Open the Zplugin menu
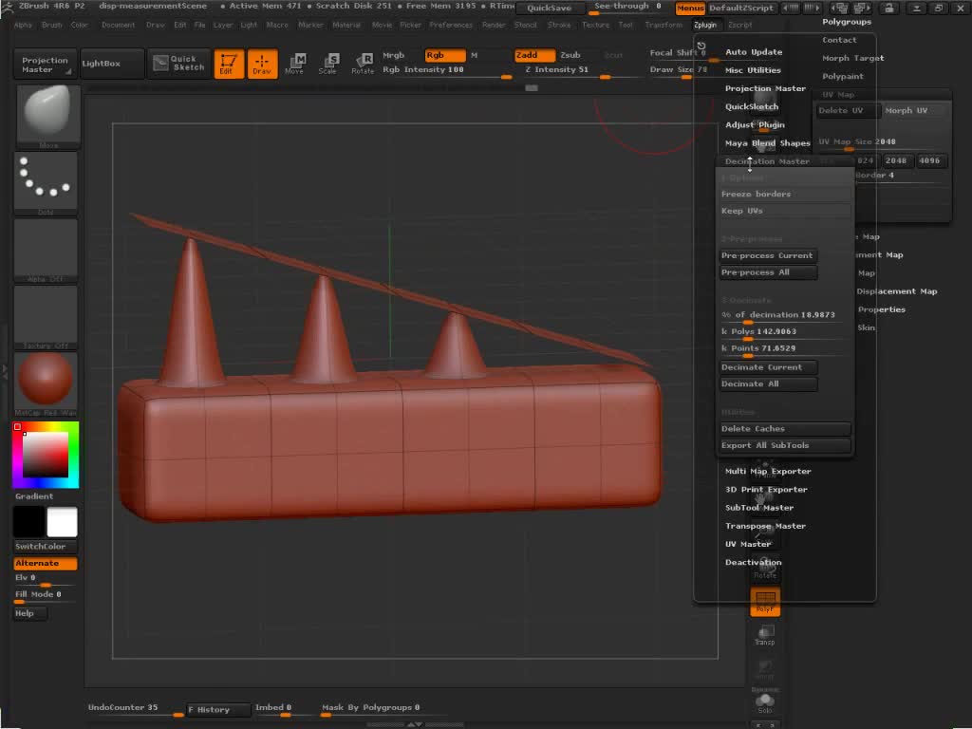 tap(705, 25)
